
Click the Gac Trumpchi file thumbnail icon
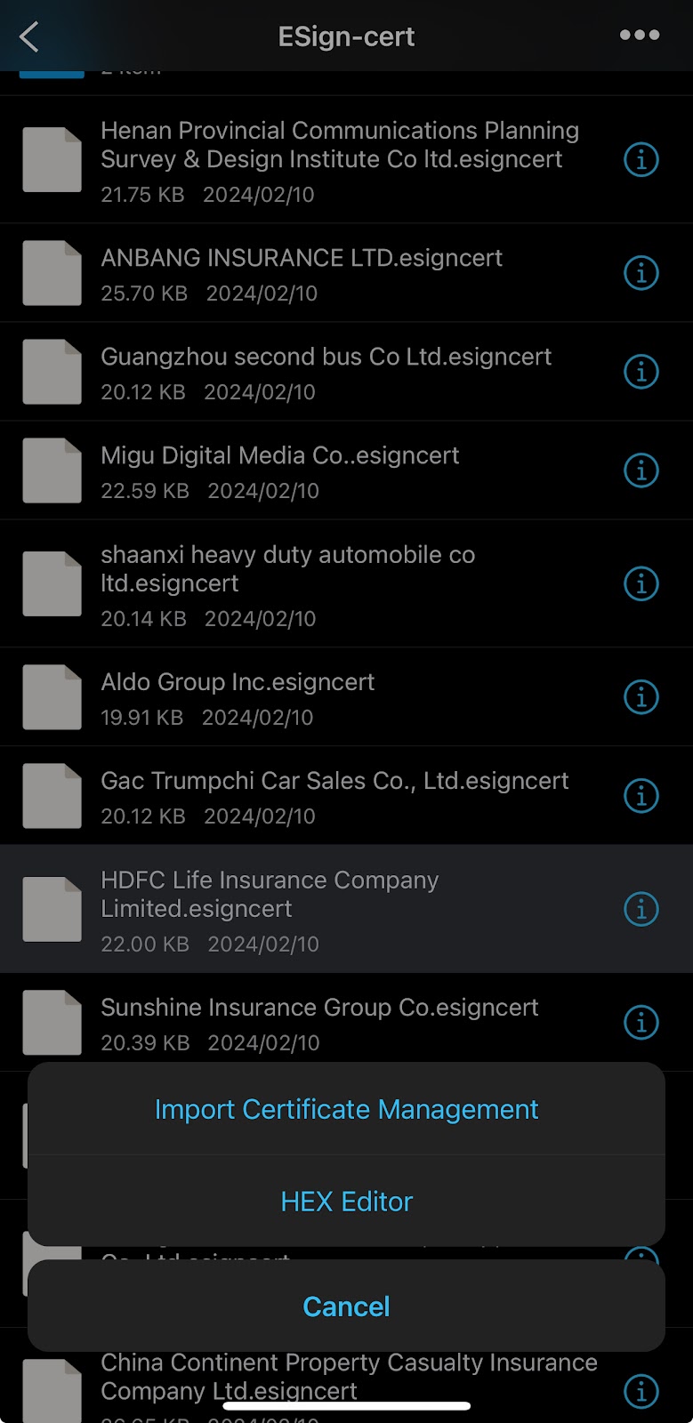point(52,796)
